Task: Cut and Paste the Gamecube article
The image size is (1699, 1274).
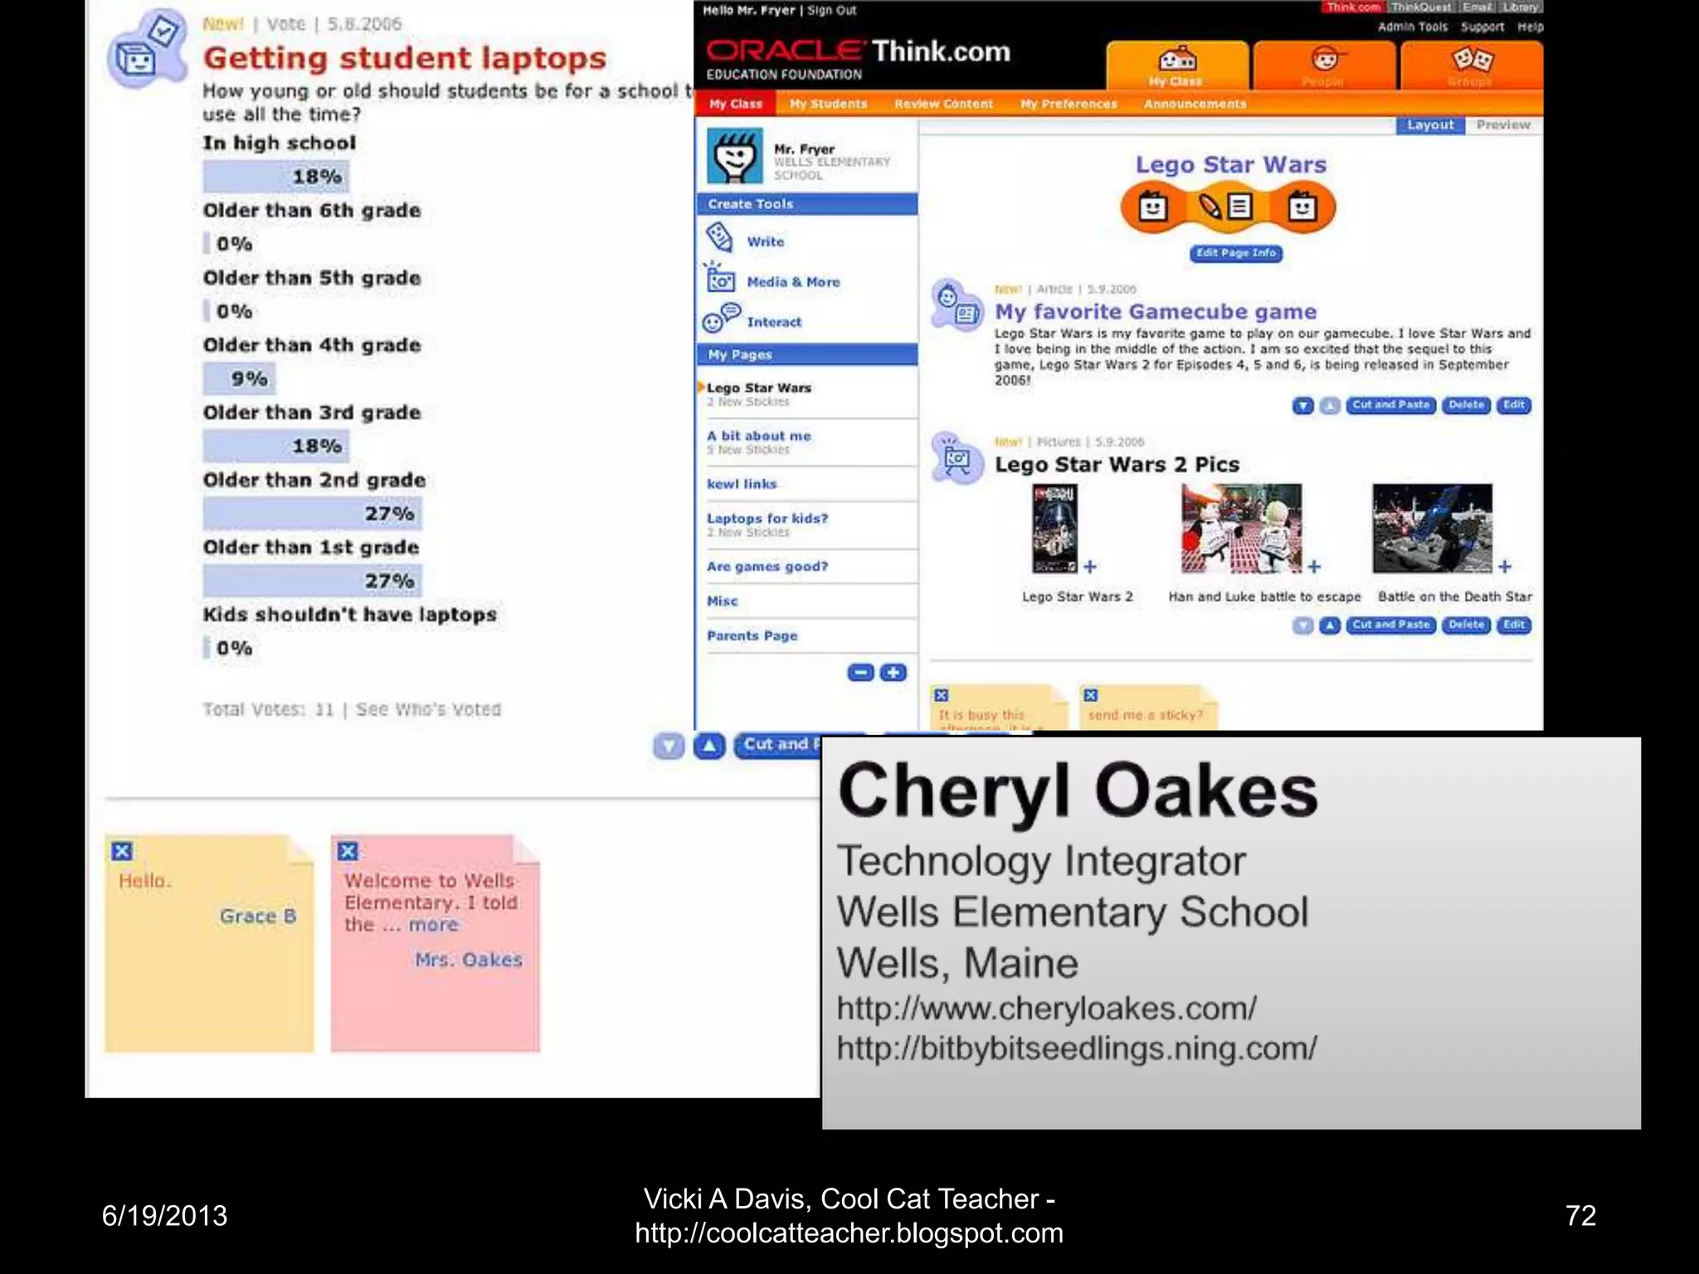Action: (x=1391, y=405)
